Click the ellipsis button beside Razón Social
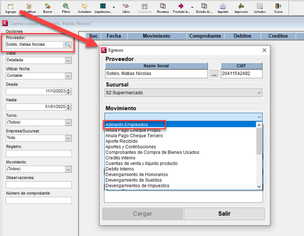This screenshot has width=304, height=236. (214, 74)
